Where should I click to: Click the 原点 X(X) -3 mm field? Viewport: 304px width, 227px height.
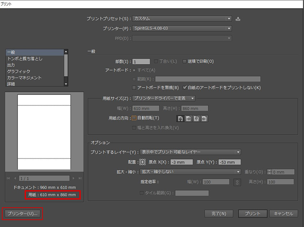pyautogui.click(x=182, y=162)
